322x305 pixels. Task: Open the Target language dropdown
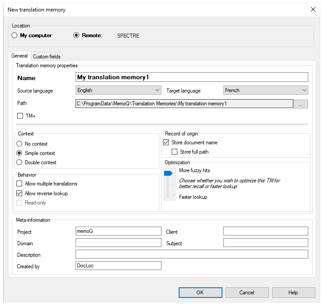click(265, 90)
